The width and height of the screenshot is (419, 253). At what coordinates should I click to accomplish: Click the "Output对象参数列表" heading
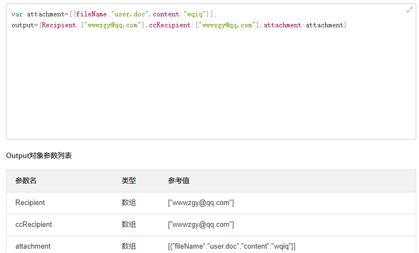[x=39, y=156]
